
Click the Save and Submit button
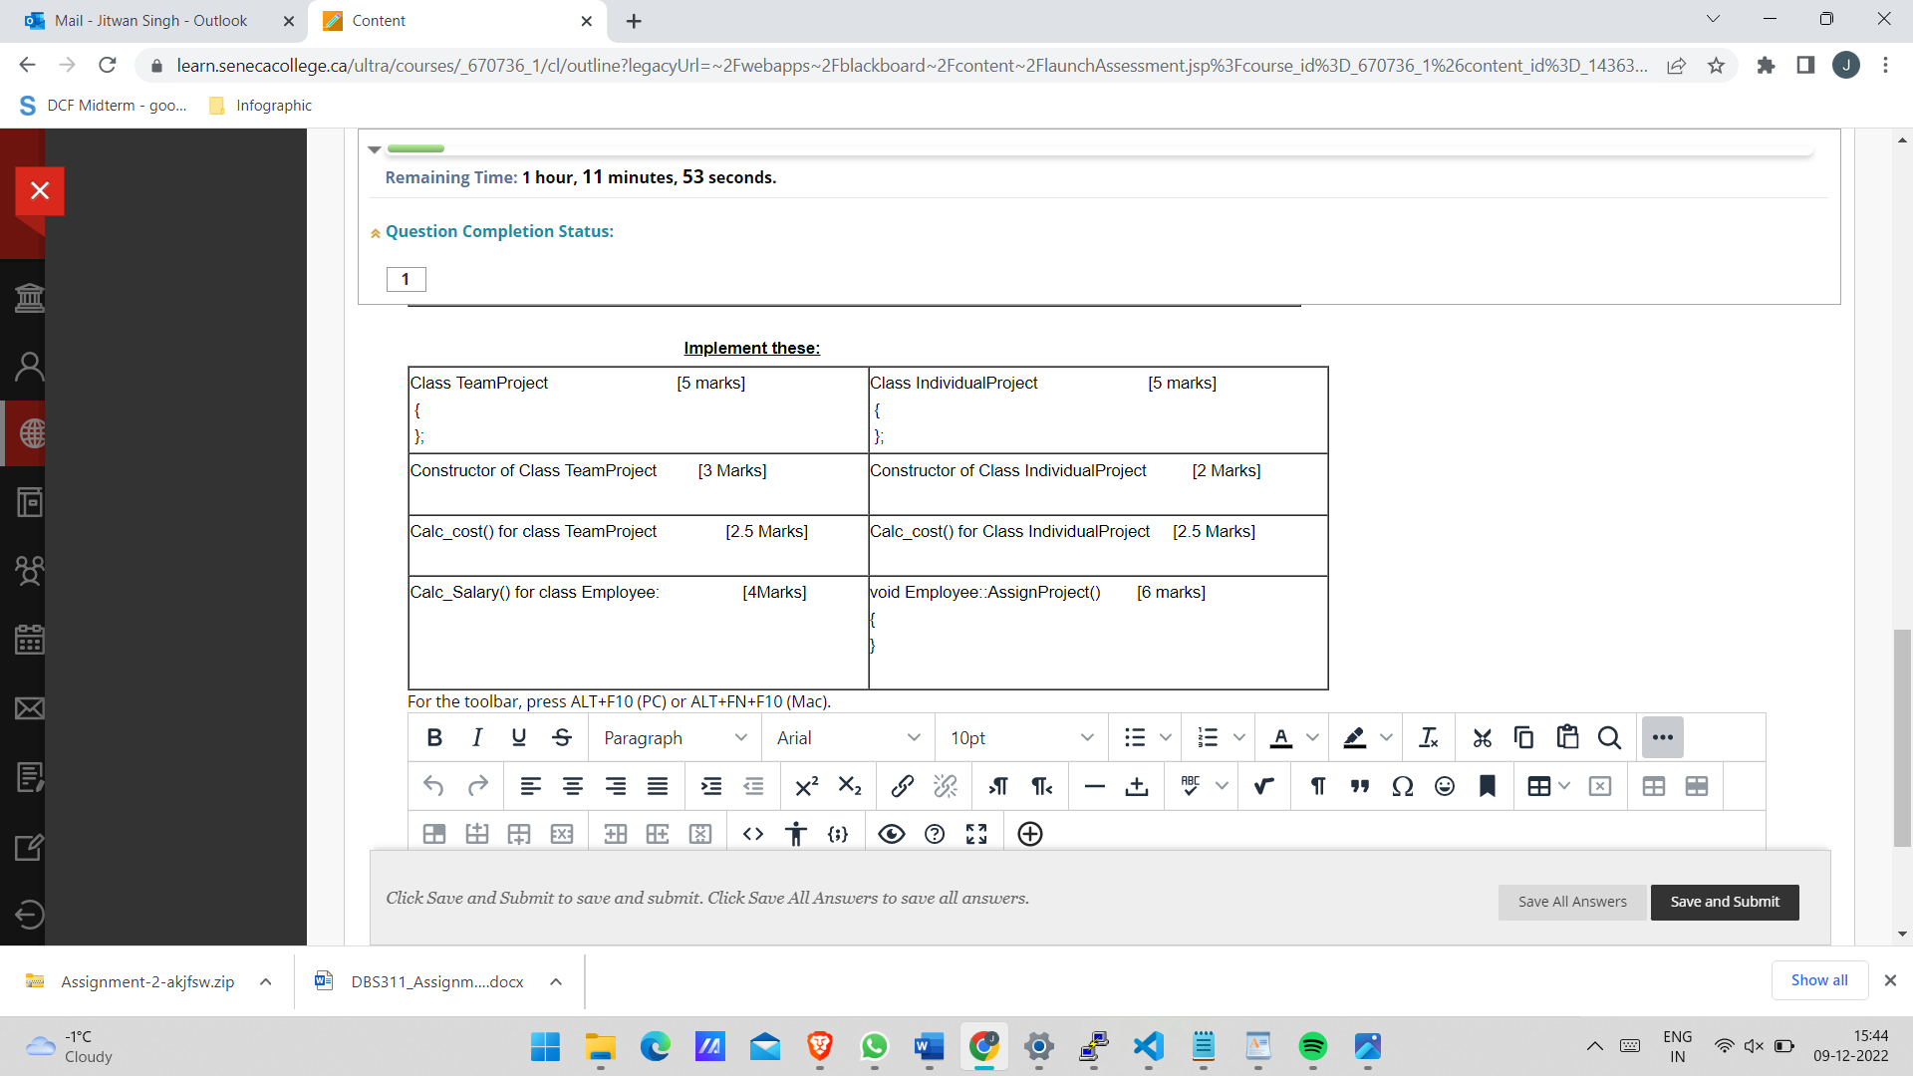[1725, 902]
